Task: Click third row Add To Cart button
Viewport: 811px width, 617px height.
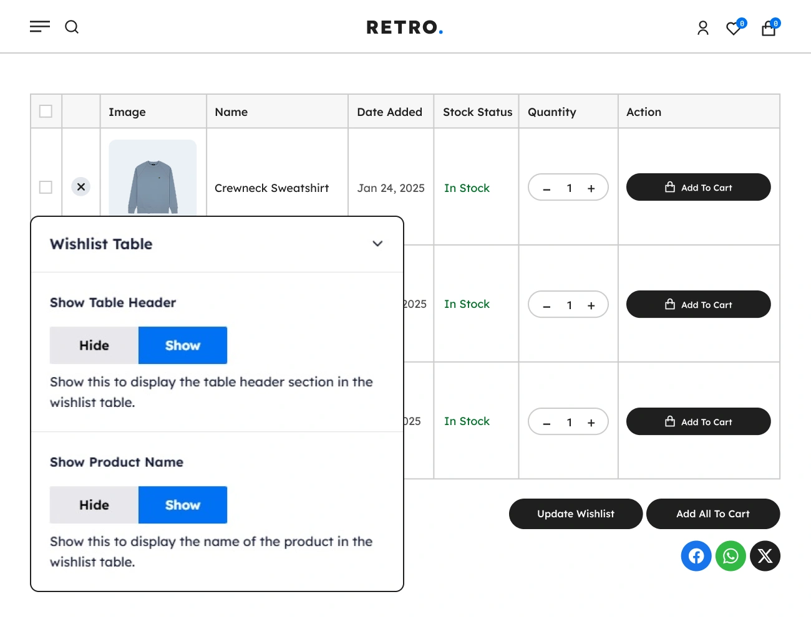Action: [699, 421]
